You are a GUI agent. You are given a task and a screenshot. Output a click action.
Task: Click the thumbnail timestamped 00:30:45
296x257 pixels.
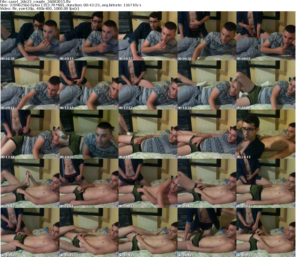[x=207, y=183]
